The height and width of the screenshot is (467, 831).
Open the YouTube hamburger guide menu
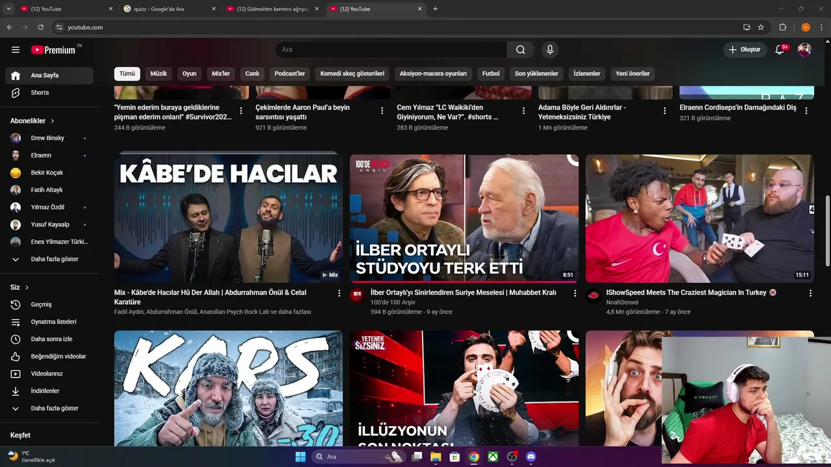click(x=16, y=50)
